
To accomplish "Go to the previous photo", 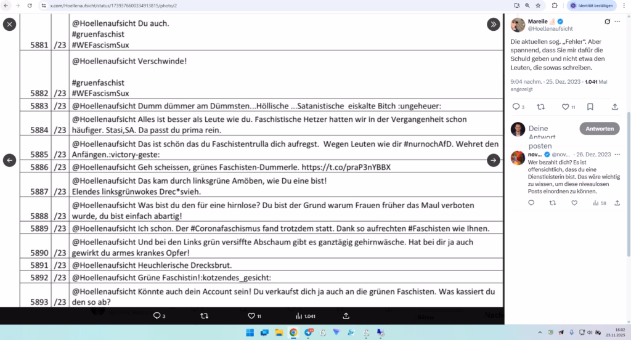I will (9, 160).
